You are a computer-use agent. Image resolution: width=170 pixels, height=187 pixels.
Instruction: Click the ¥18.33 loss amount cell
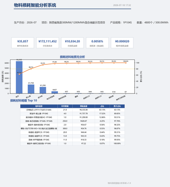84,140
